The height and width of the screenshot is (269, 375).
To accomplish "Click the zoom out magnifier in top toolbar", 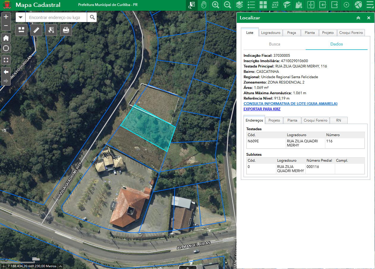I will click(227, 5).
